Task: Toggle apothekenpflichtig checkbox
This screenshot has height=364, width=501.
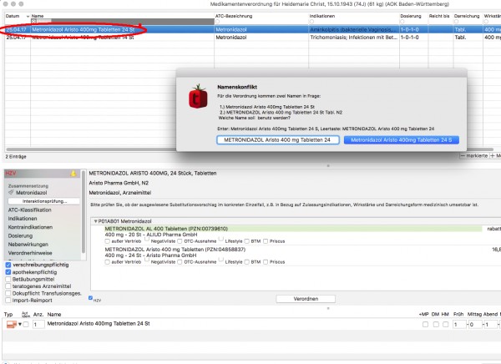Action: pos(8,272)
